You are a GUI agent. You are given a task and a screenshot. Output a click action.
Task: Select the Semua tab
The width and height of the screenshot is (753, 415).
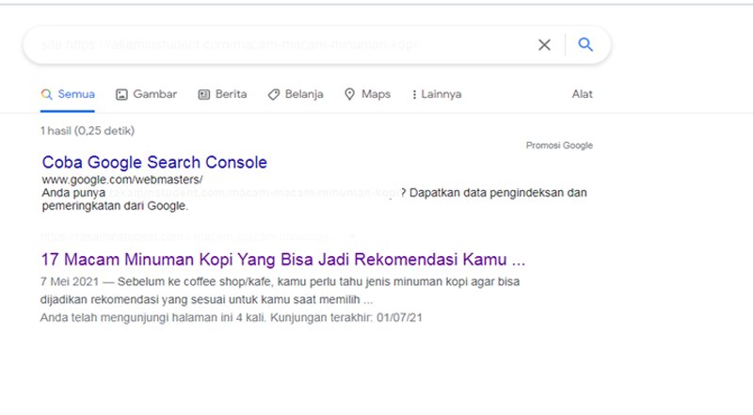coord(68,94)
